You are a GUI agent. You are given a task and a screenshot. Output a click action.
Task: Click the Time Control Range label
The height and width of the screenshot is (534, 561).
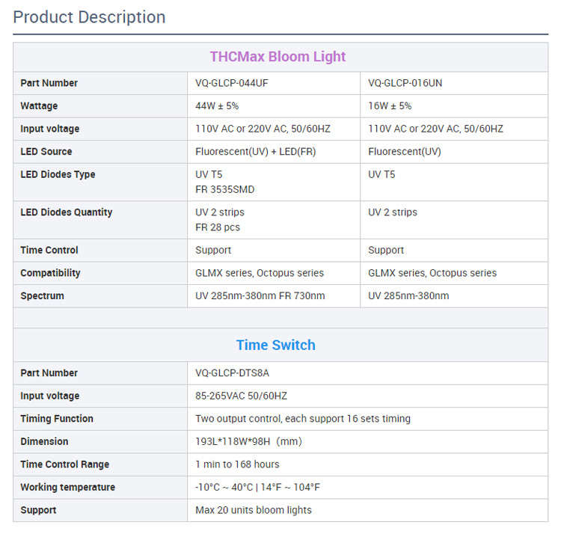pos(65,464)
